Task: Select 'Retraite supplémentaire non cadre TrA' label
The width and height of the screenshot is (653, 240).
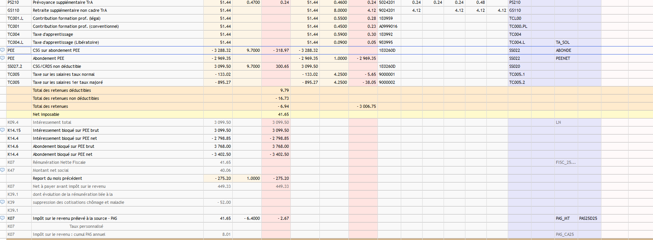Action: point(70,10)
